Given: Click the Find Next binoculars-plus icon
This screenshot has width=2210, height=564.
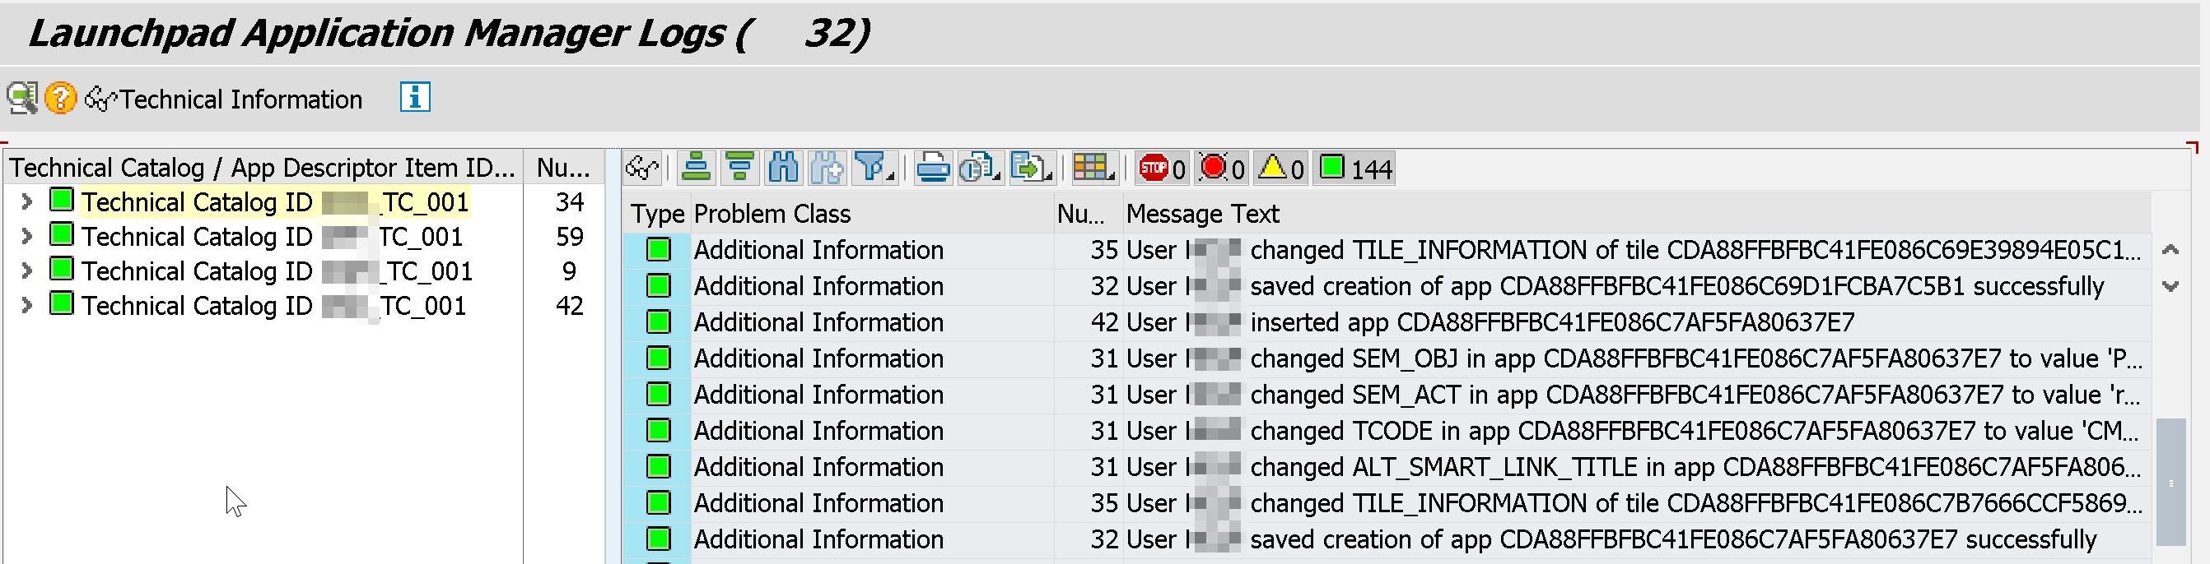Looking at the screenshot, I should coord(827,169).
